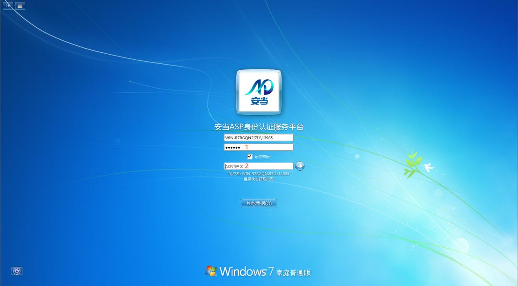The width and height of the screenshot is (518, 286).
Task: Click the red number 1 annotation
Action: [x=247, y=147]
